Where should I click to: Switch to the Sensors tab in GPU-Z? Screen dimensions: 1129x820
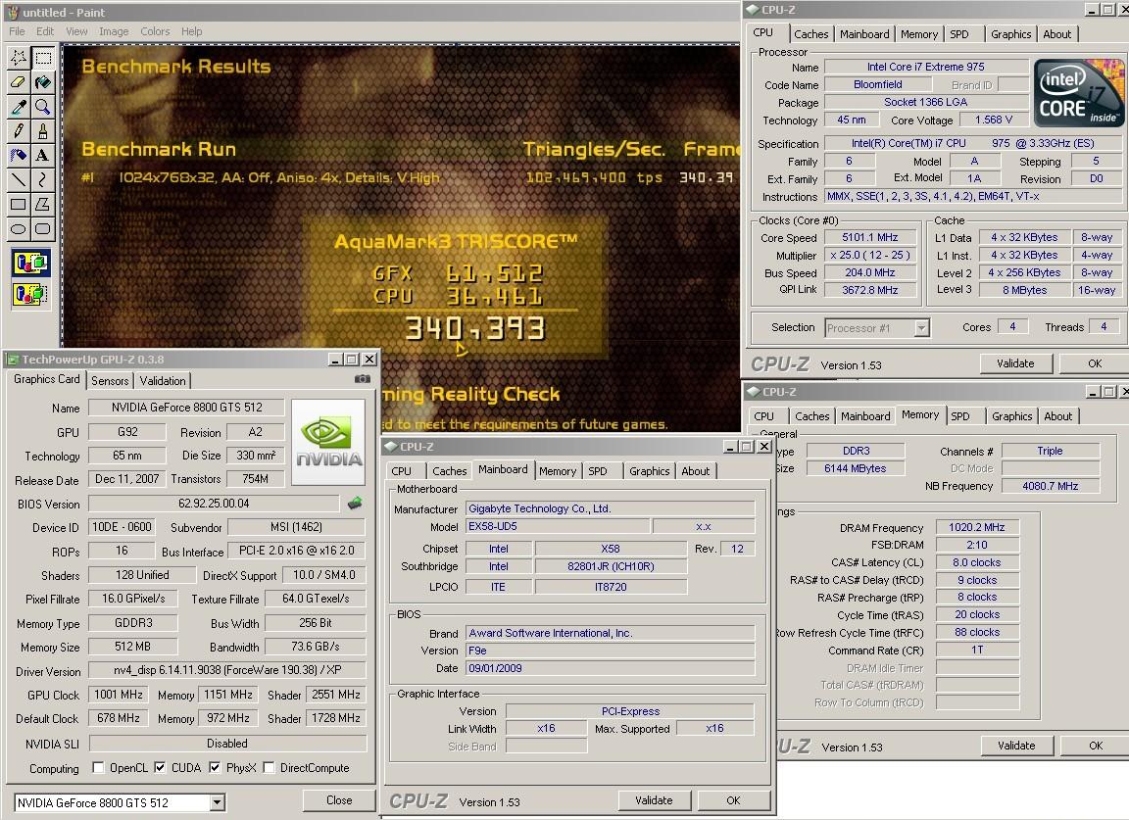(110, 381)
